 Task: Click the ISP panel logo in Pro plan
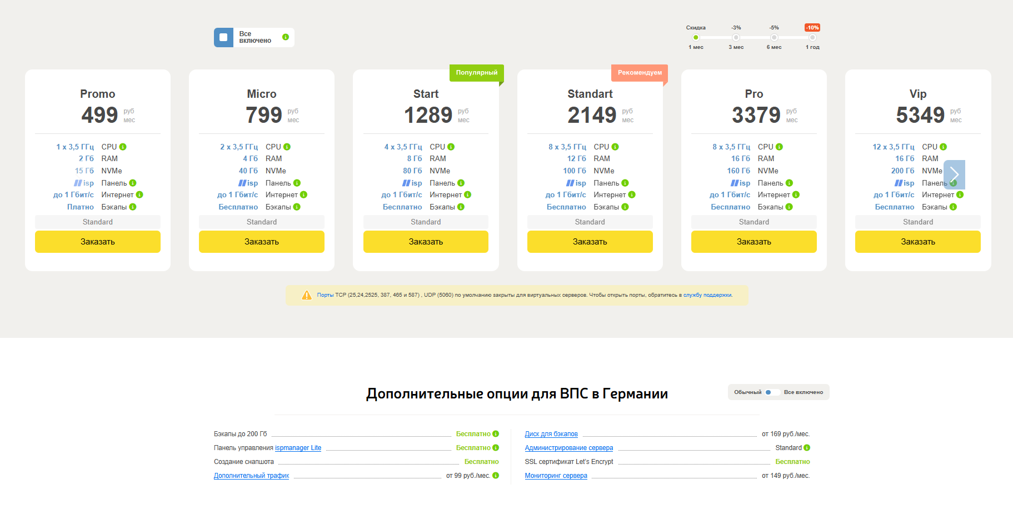coord(740,183)
